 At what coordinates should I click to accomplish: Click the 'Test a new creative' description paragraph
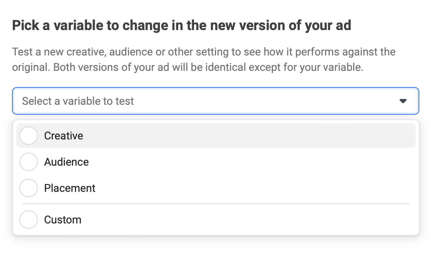[x=204, y=59]
